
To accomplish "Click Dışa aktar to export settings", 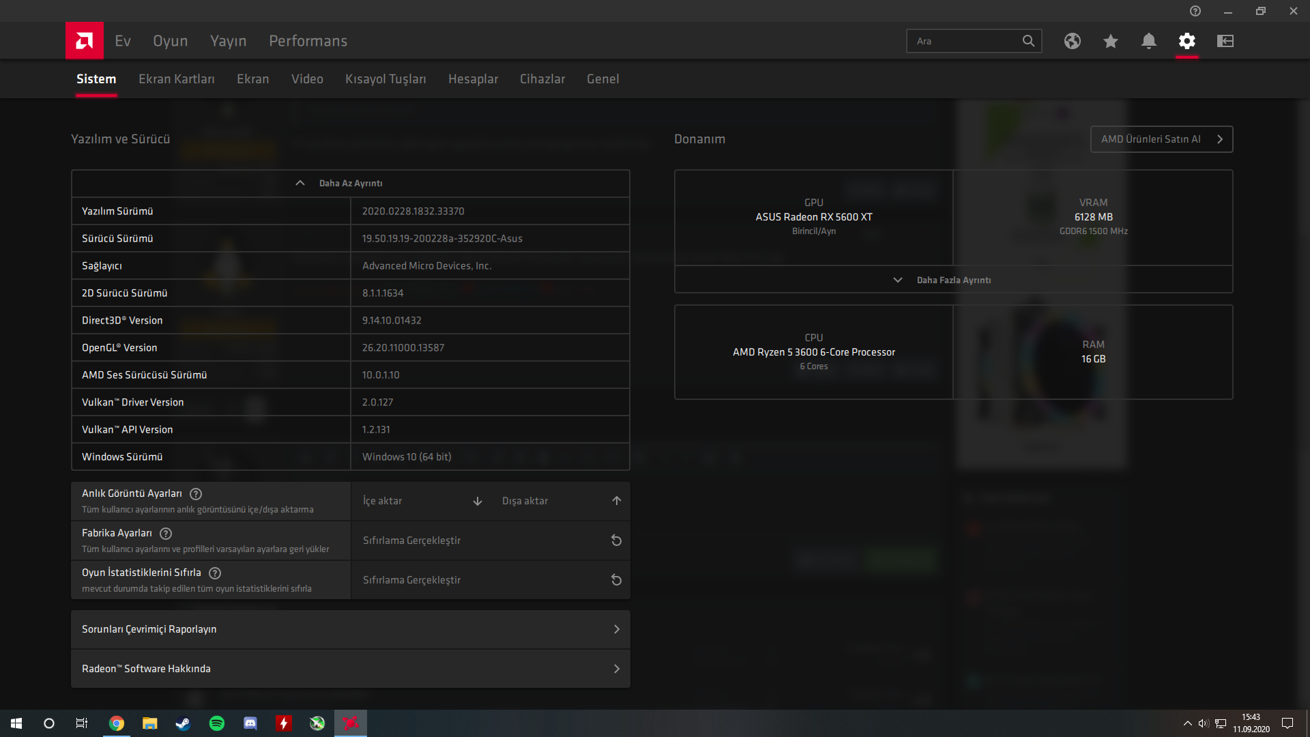I will click(x=561, y=501).
